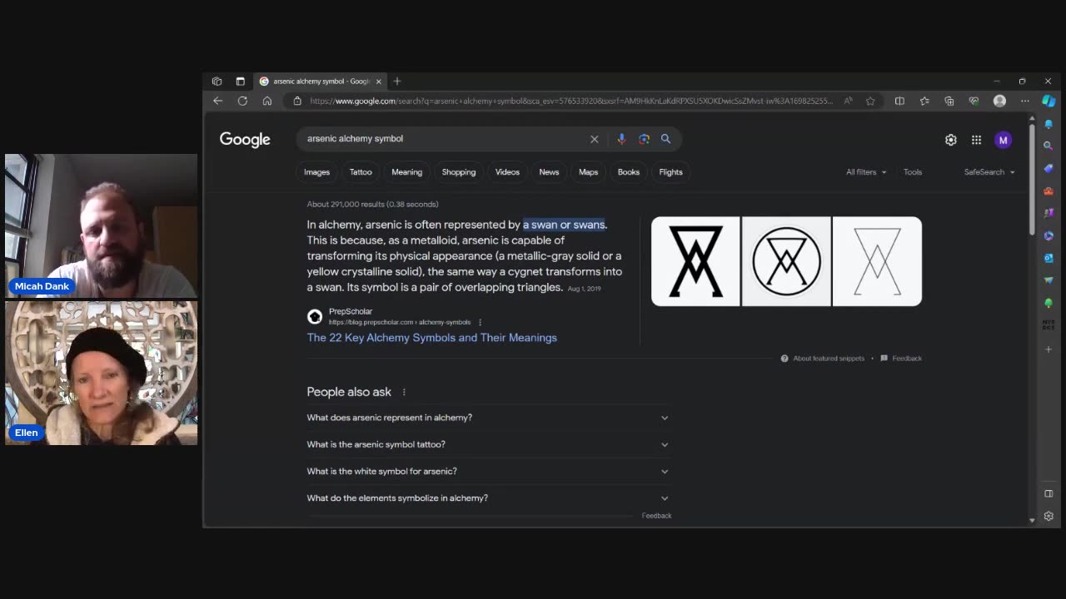The image size is (1066, 599).
Task: Open the Collections icon in toolbar
Action: point(949,101)
